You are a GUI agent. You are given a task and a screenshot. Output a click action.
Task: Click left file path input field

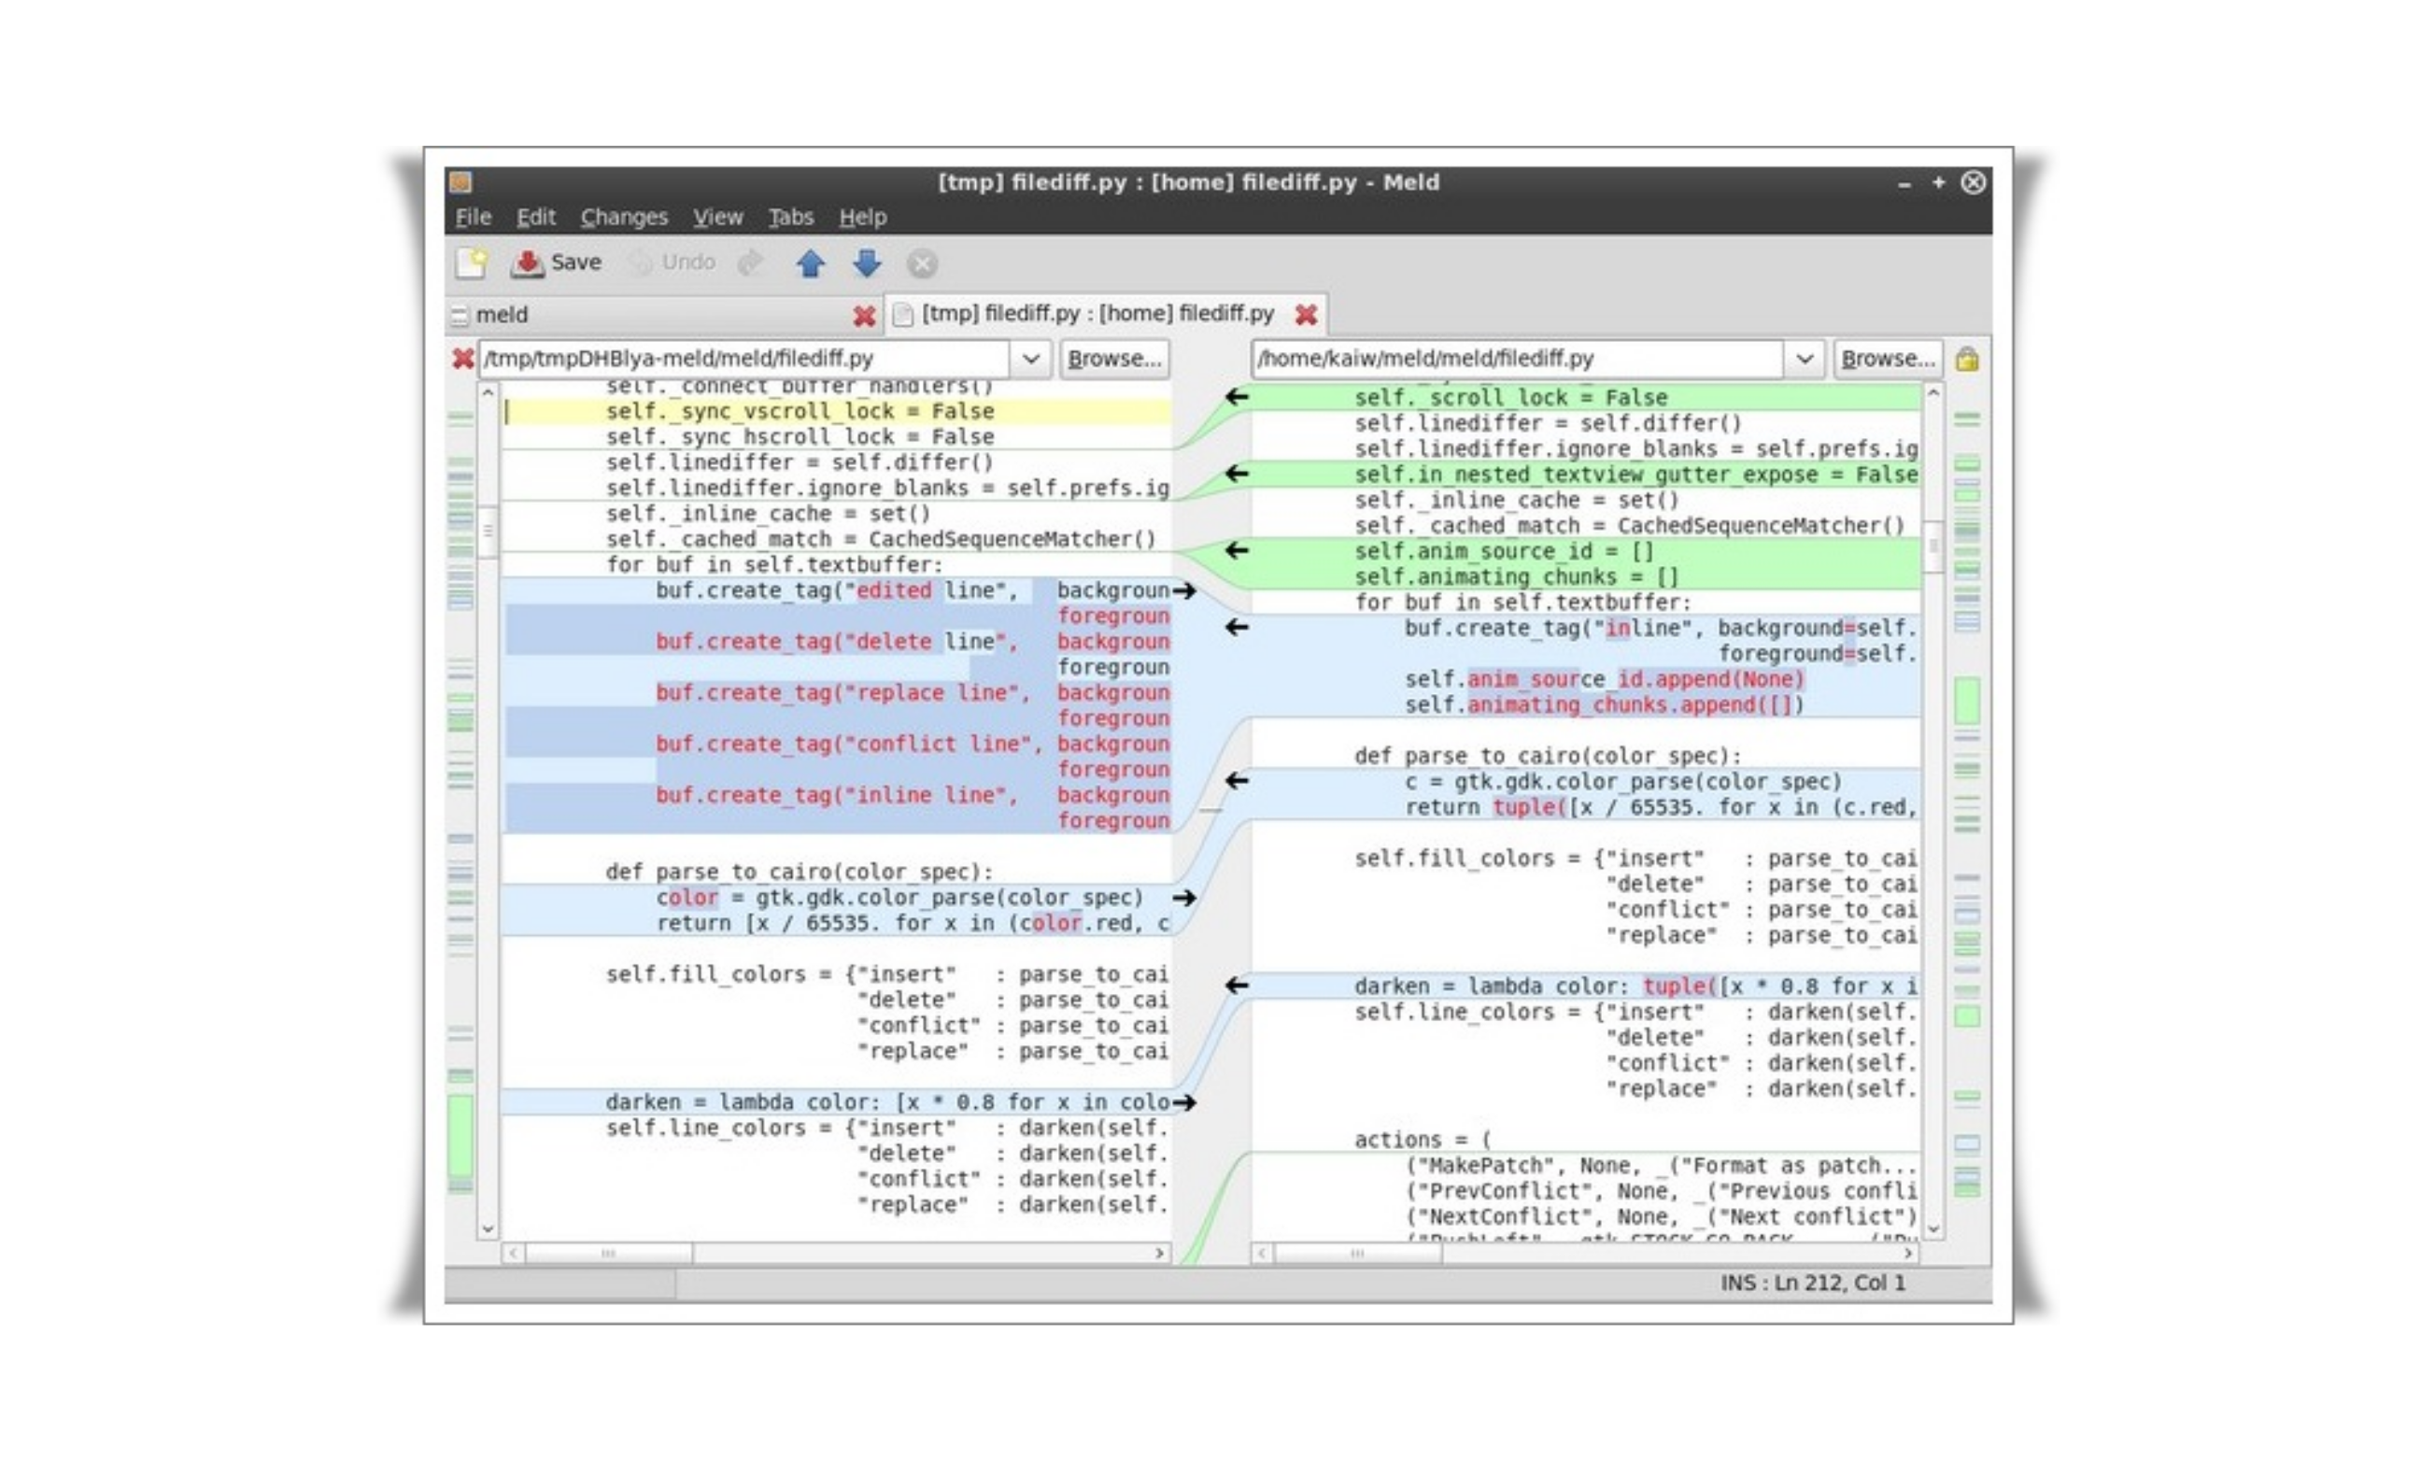point(745,359)
